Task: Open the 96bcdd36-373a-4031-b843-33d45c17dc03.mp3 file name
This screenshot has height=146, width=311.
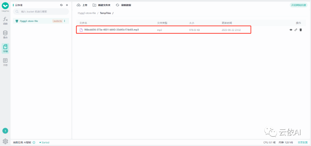Action: 111,30
